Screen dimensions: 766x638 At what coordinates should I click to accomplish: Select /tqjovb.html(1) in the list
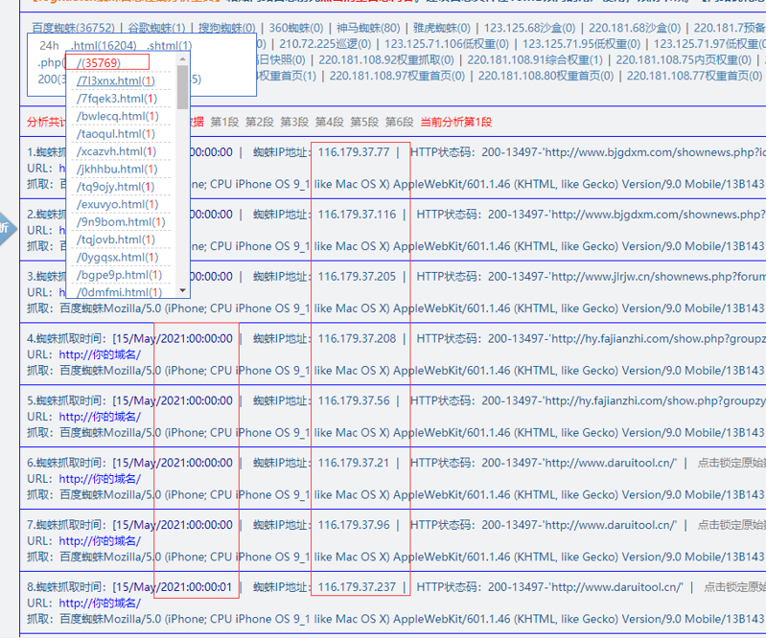pyautogui.click(x=115, y=239)
